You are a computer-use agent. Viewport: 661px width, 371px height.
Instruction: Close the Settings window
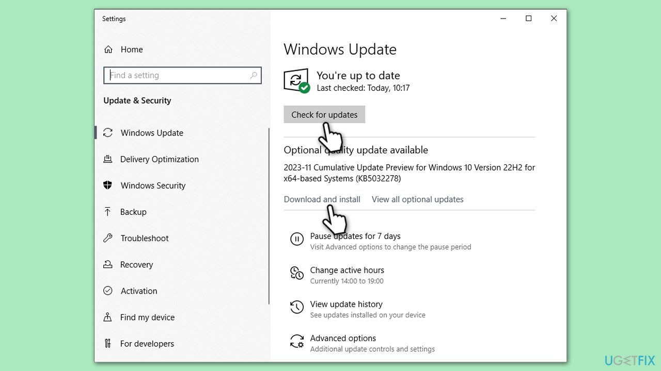pyautogui.click(x=554, y=19)
